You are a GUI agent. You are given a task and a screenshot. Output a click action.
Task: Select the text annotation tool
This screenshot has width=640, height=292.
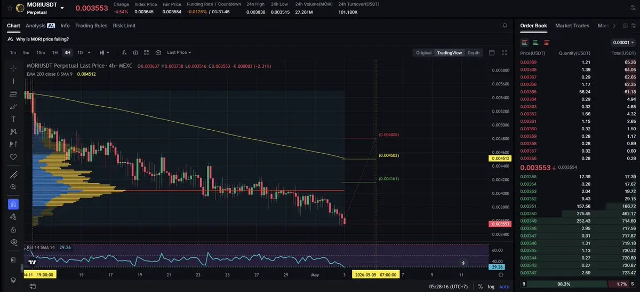point(13,119)
